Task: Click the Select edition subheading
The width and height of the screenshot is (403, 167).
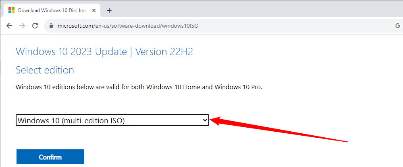Action: (45, 70)
